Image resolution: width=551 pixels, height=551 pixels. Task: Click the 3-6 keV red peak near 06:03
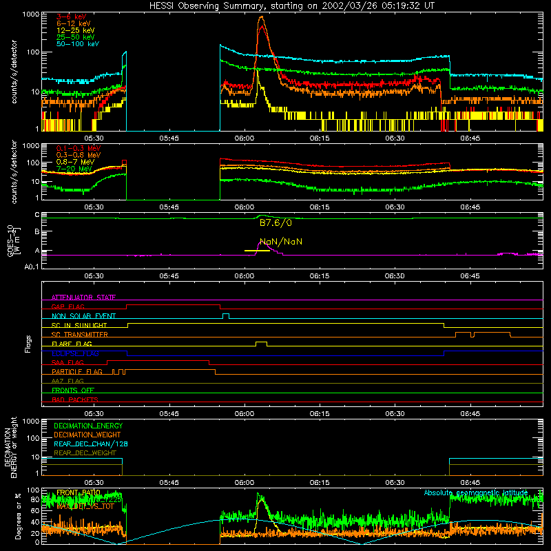point(262,28)
